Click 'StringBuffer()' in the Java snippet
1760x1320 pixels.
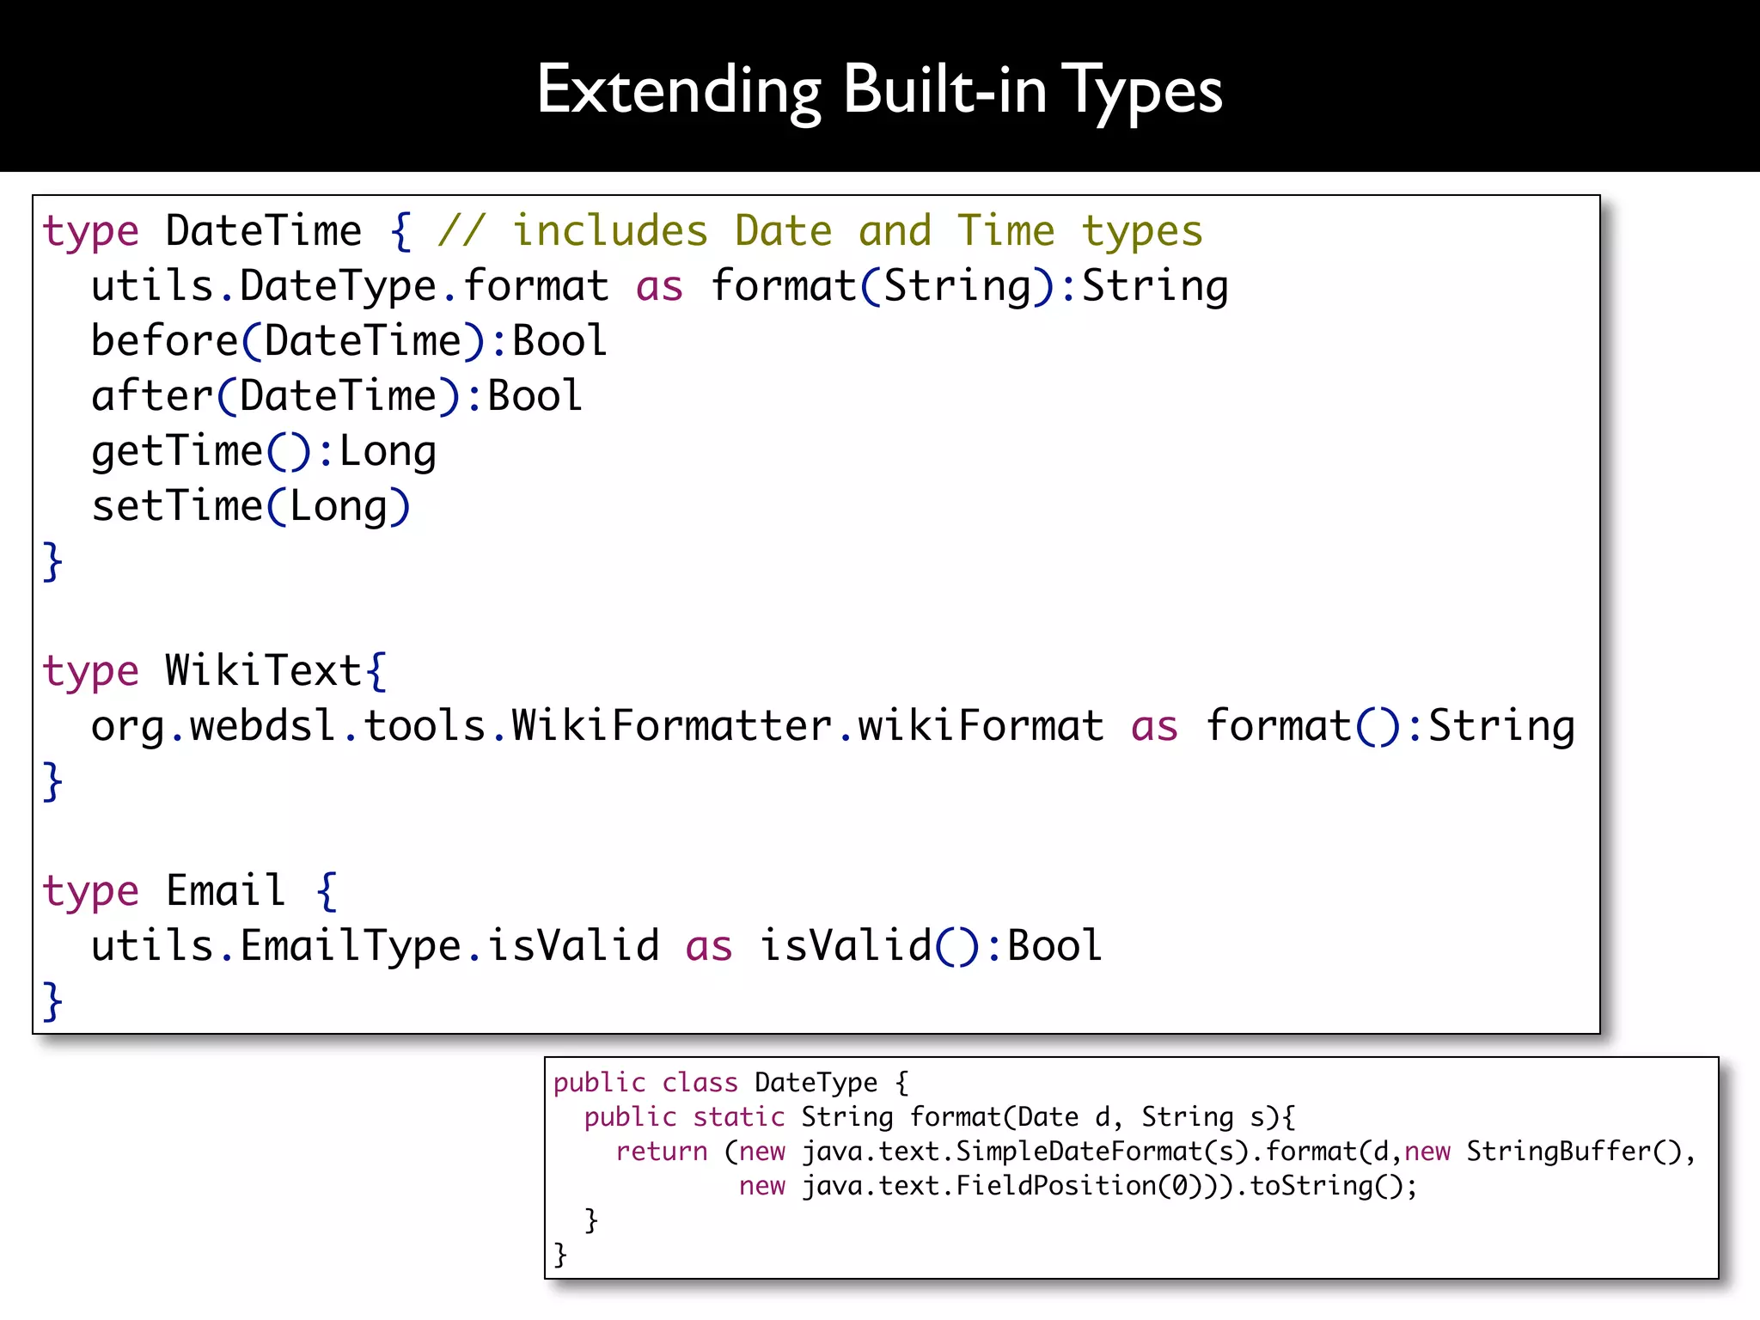pyautogui.click(x=1574, y=1152)
